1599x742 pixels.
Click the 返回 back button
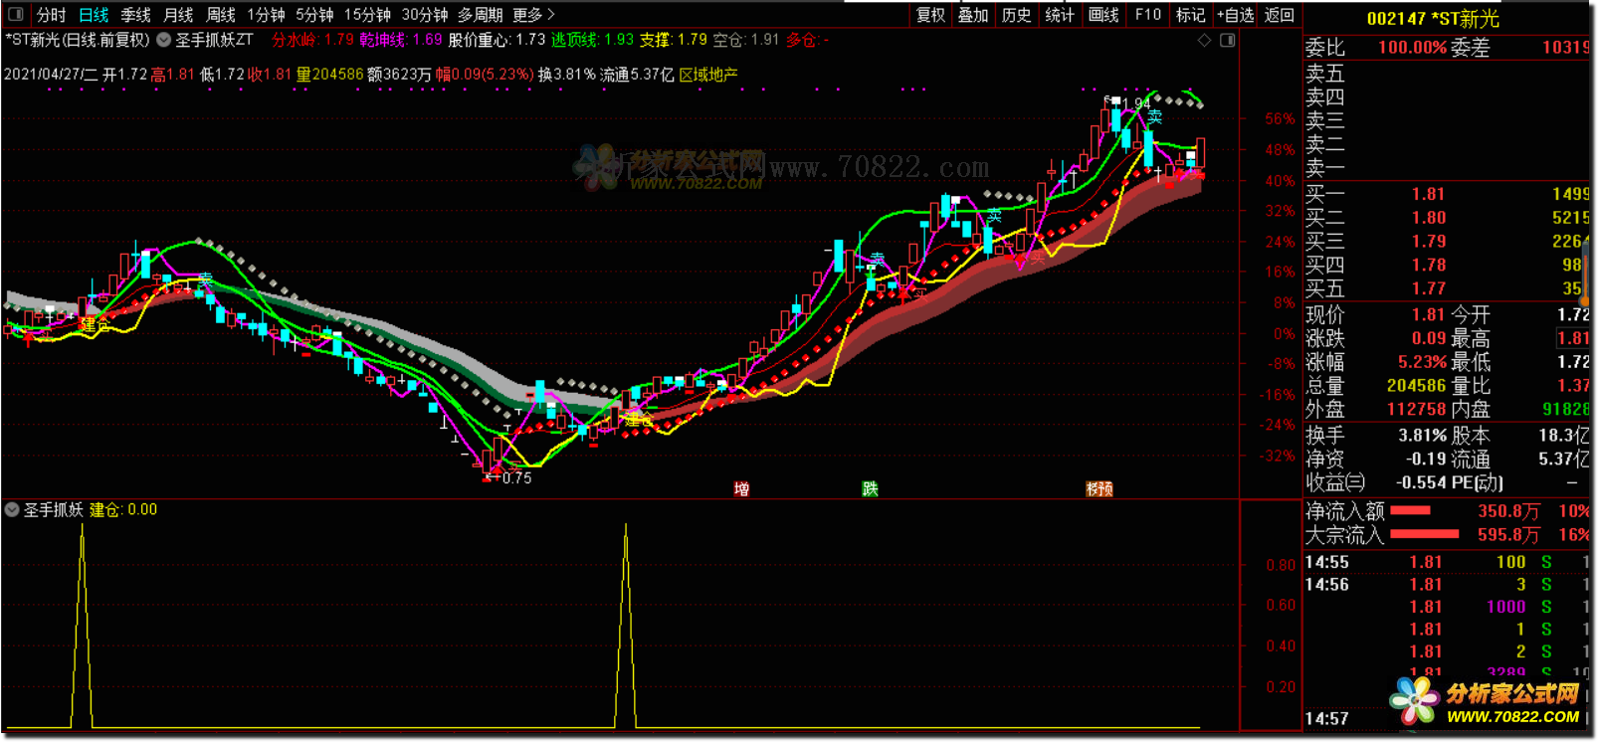coord(1279,15)
